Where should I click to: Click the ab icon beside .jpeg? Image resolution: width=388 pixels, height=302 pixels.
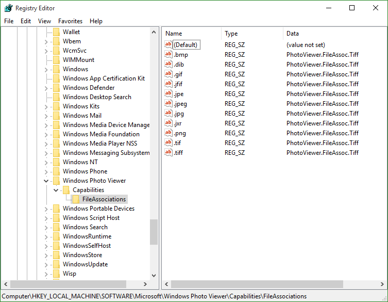pos(168,103)
